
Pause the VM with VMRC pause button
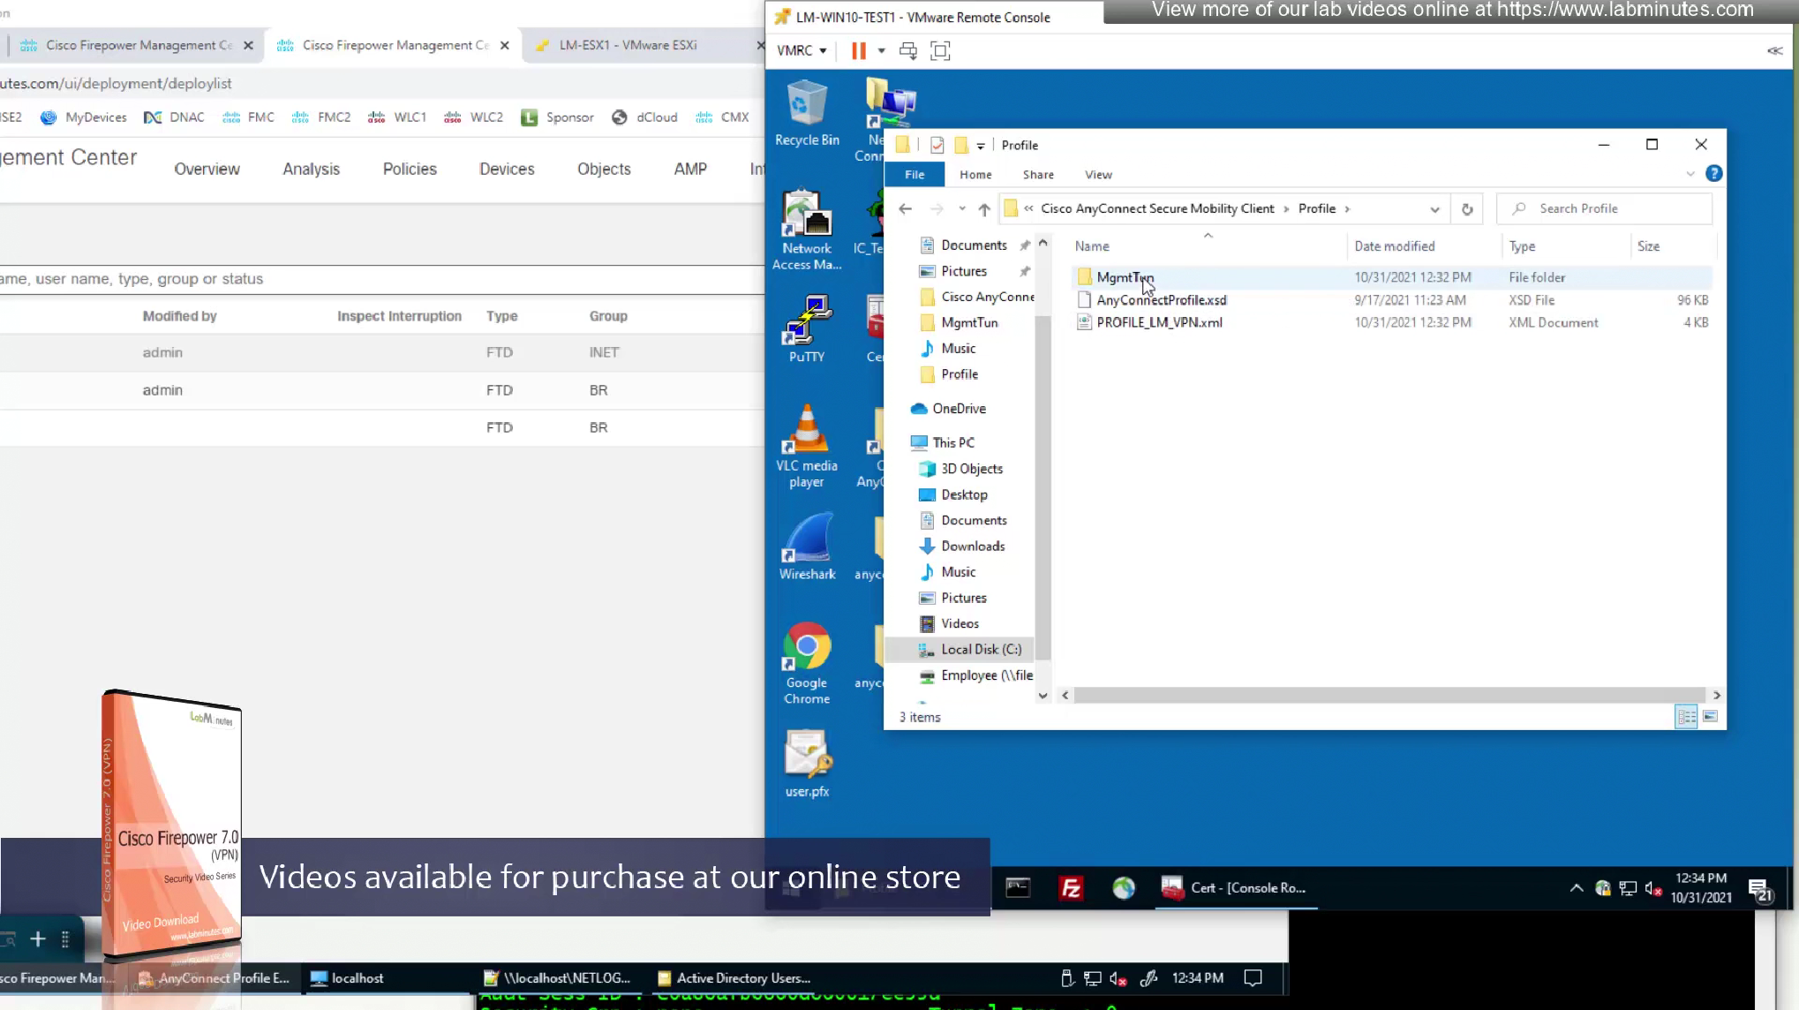coord(858,51)
